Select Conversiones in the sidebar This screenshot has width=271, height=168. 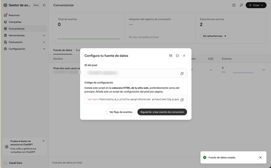click(25, 29)
